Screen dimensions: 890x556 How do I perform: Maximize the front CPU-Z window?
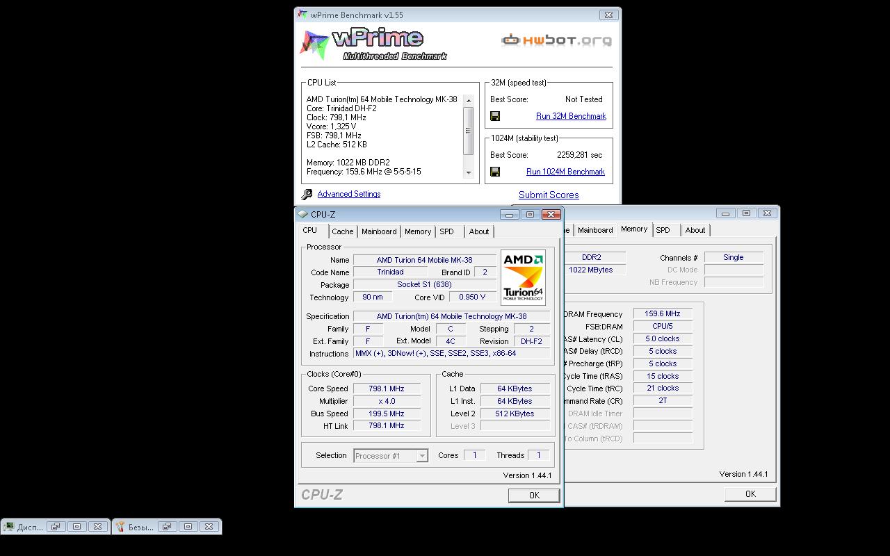coord(530,214)
